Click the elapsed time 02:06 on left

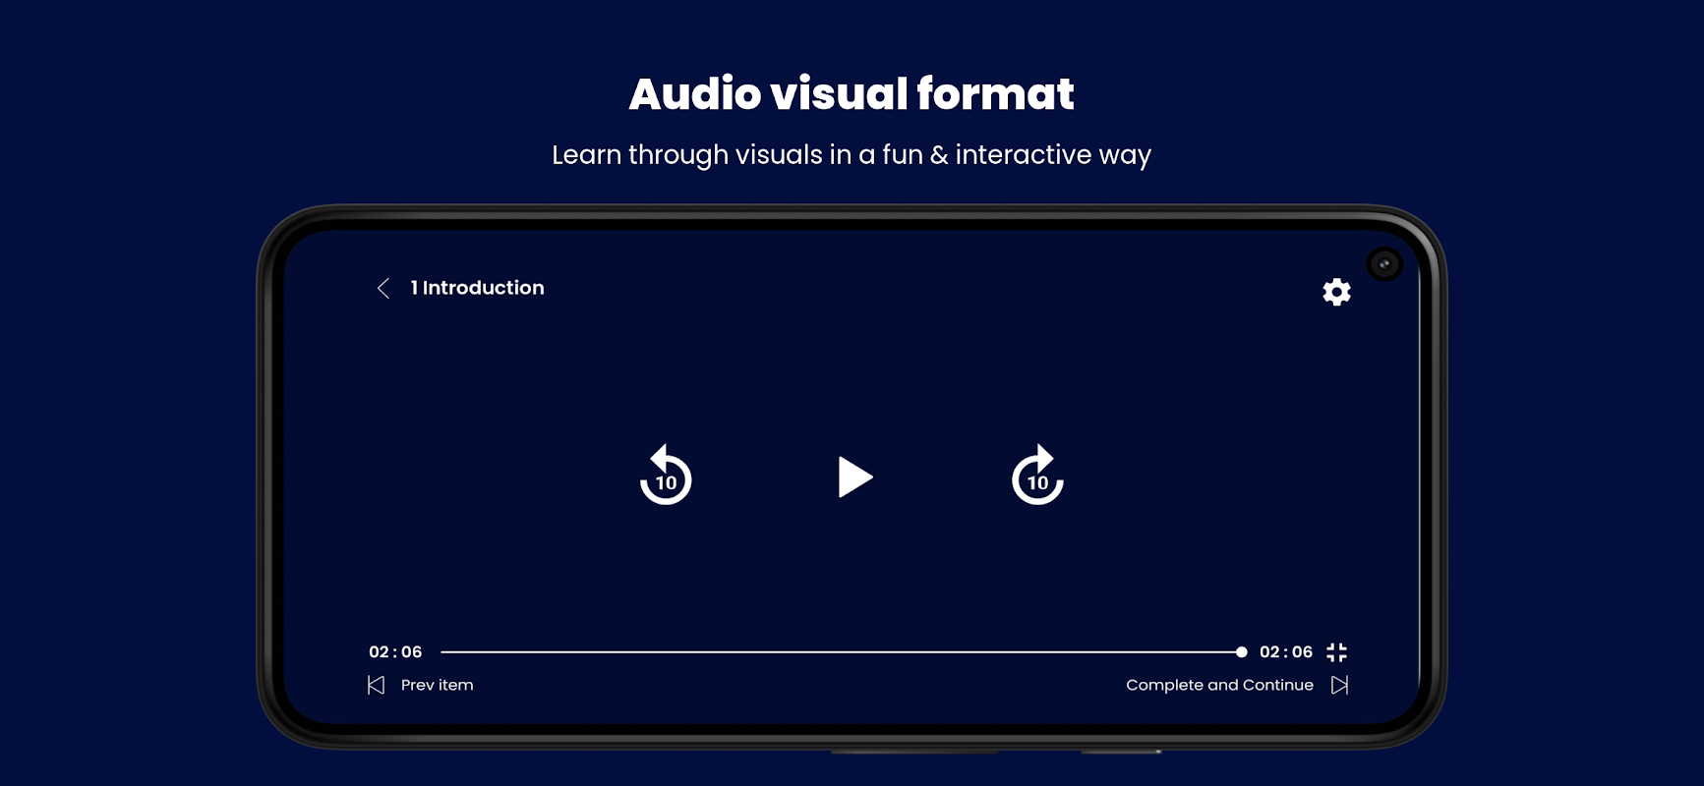tap(395, 651)
